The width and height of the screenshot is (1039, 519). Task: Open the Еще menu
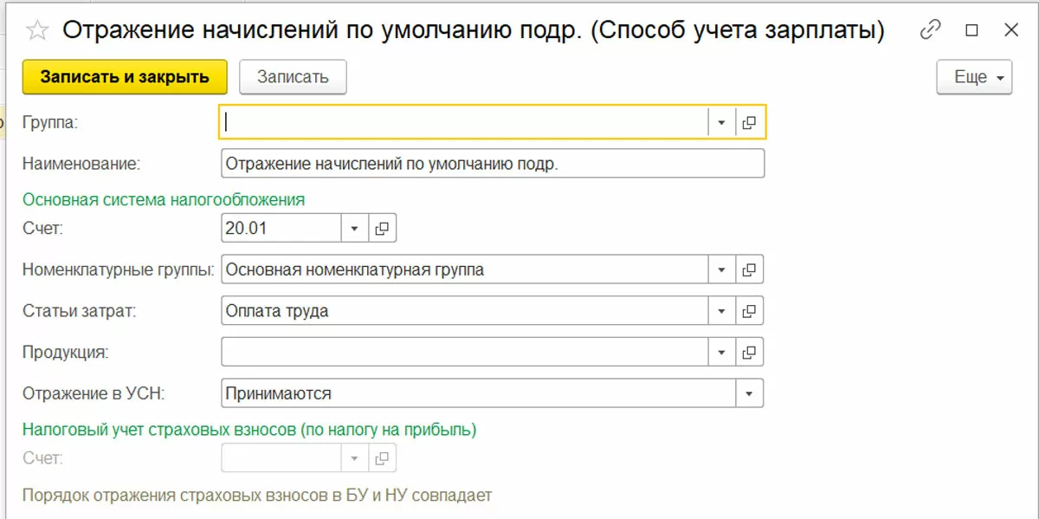click(x=974, y=77)
